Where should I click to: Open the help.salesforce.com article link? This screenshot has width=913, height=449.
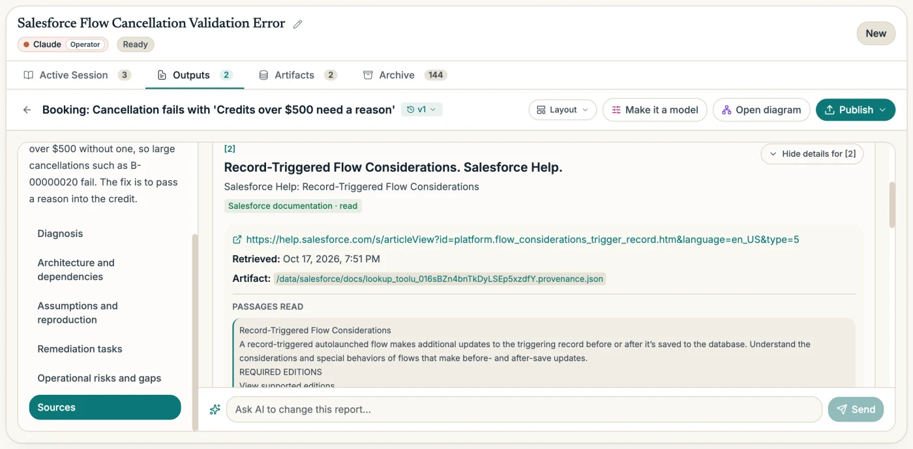pyautogui.click(x=522, y=240)
